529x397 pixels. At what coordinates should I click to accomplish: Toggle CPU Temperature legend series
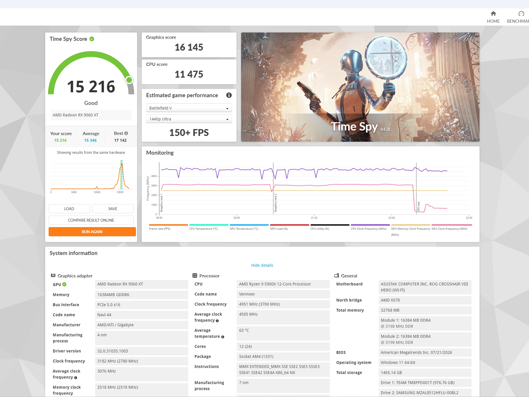(x=209, y=227)
